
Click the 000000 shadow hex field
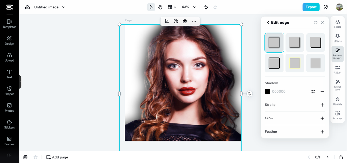coord(279,91)
